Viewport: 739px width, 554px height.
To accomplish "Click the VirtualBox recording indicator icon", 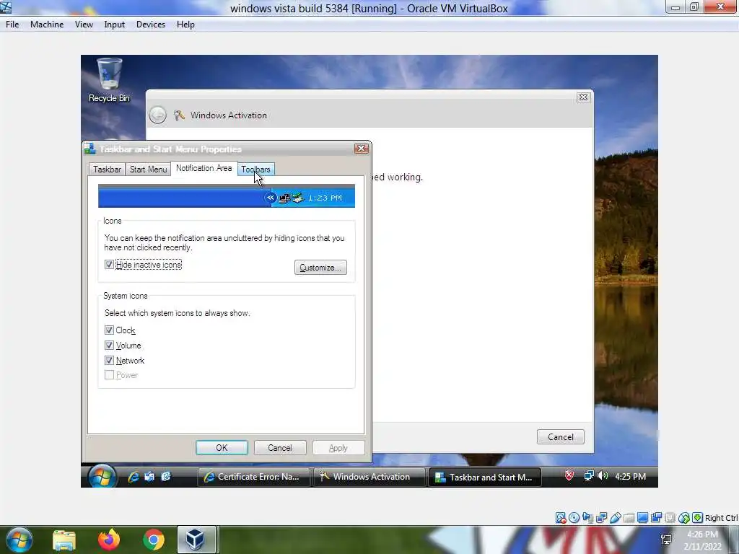I will (656, 518).
